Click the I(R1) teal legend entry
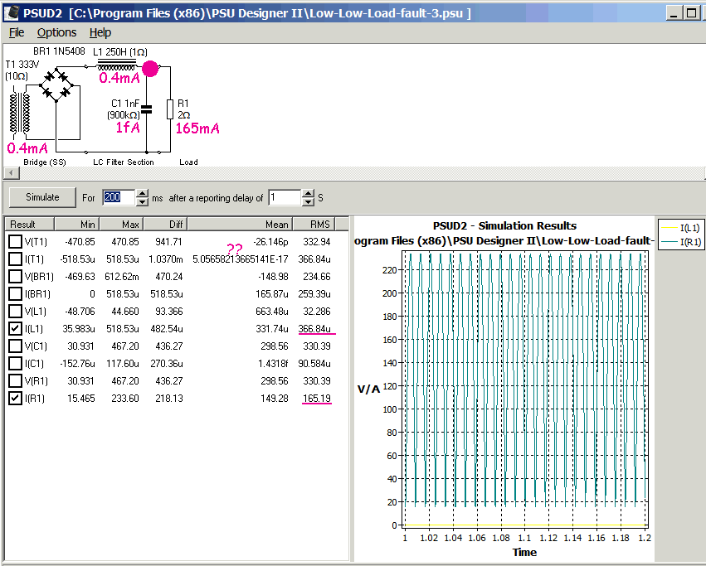Image resolution: width=706 pixels, height=566 pixels. (681, 242)
